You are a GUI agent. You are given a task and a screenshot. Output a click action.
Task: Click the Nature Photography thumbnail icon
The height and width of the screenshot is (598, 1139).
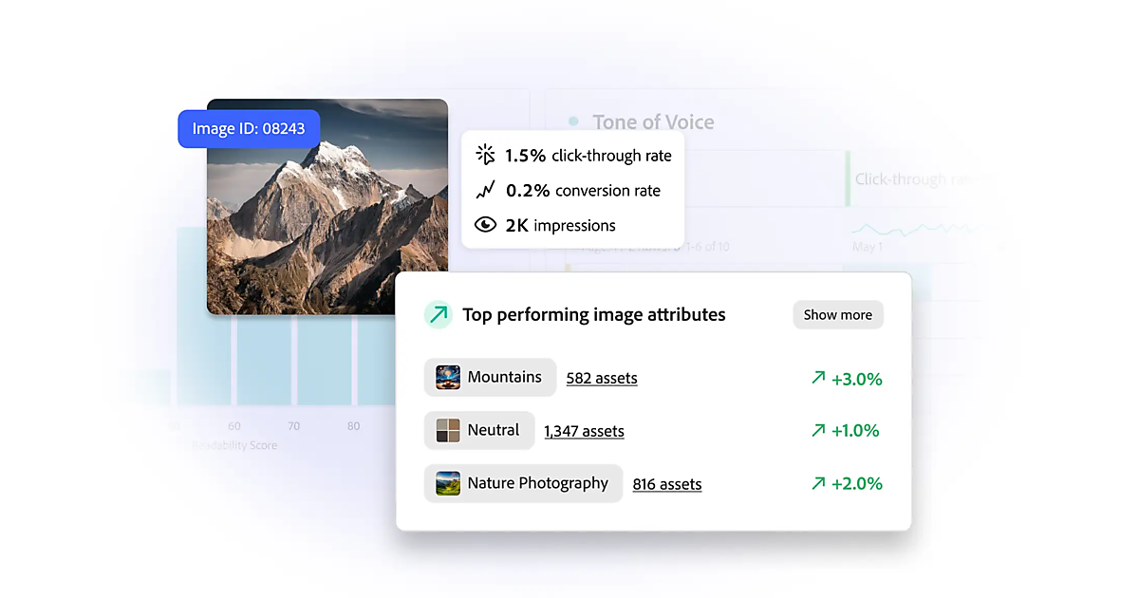[448, 484]
